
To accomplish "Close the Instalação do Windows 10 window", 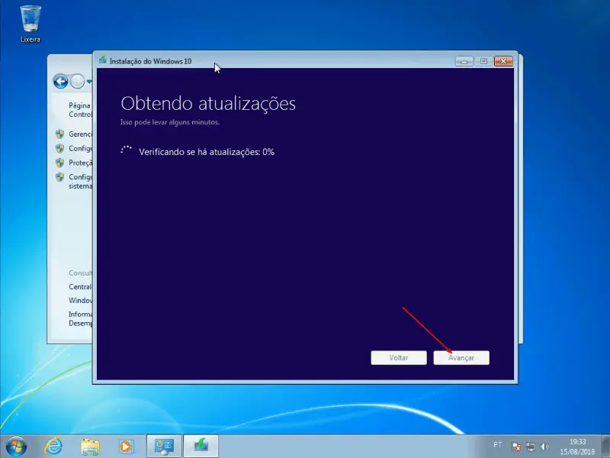I will [503, 61].
